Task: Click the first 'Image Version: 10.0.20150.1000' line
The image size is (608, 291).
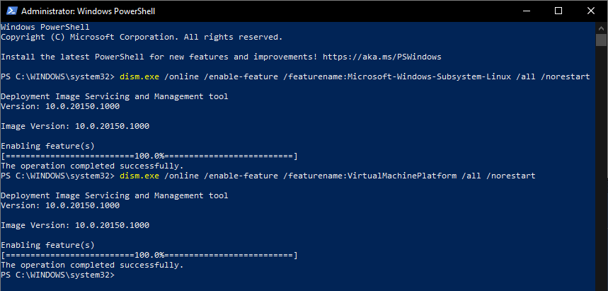Action: pos(75,125)
